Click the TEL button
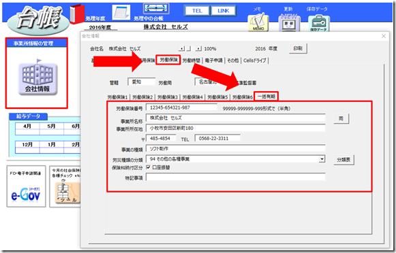This screenshot has width=396, height=253. tap(197, 11)
